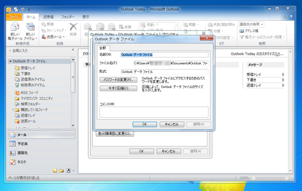Click 受信トレイ in the Messages list

click(254, 74)
